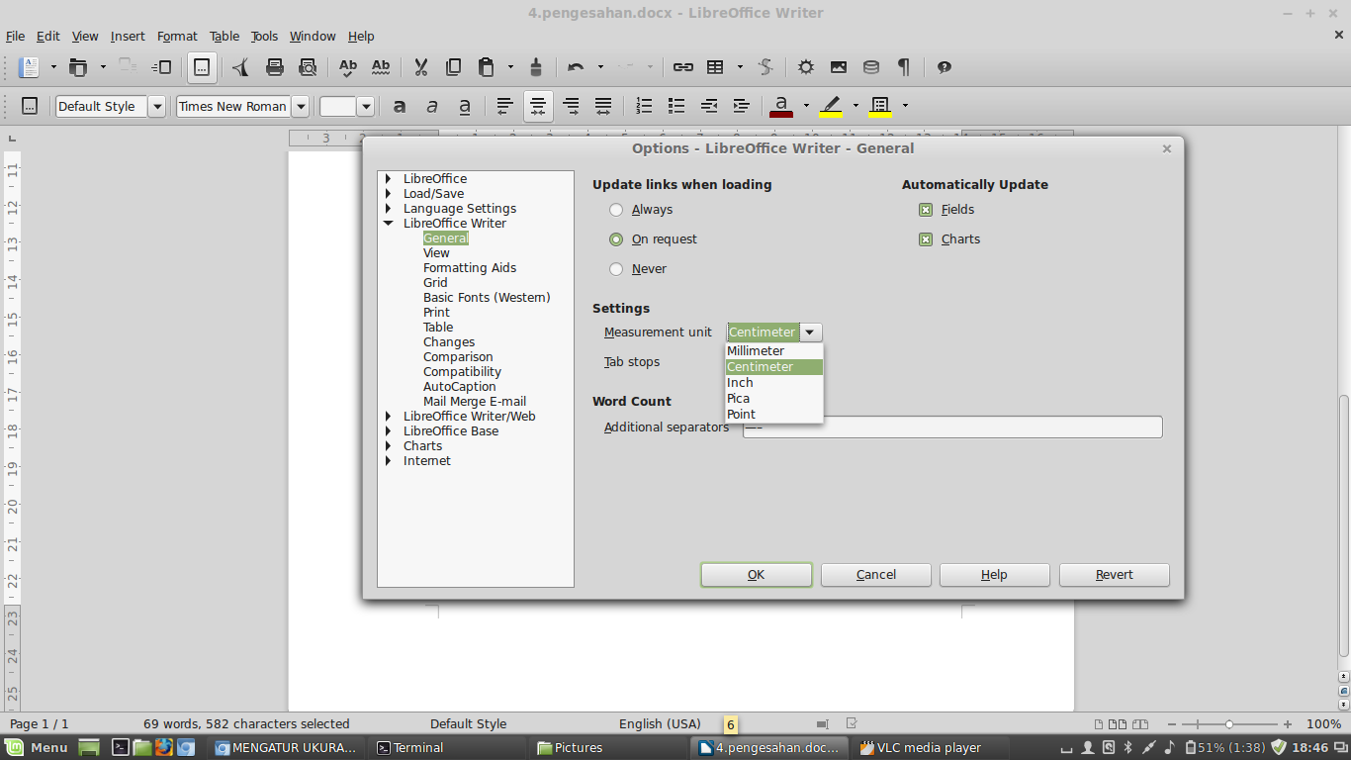This screenshot has width=1351, height=760.
Task: Click the Cut scissors icon
Action: coord(420,67)
